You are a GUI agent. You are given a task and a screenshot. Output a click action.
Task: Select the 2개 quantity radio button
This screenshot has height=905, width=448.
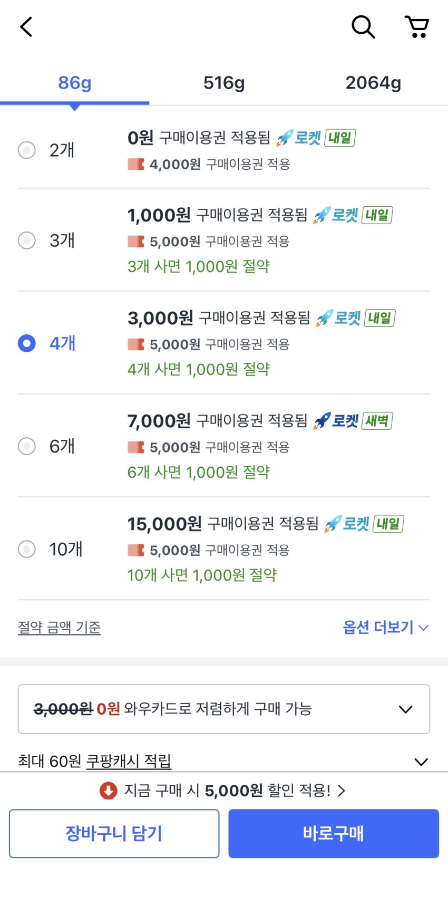click(27, 150)
